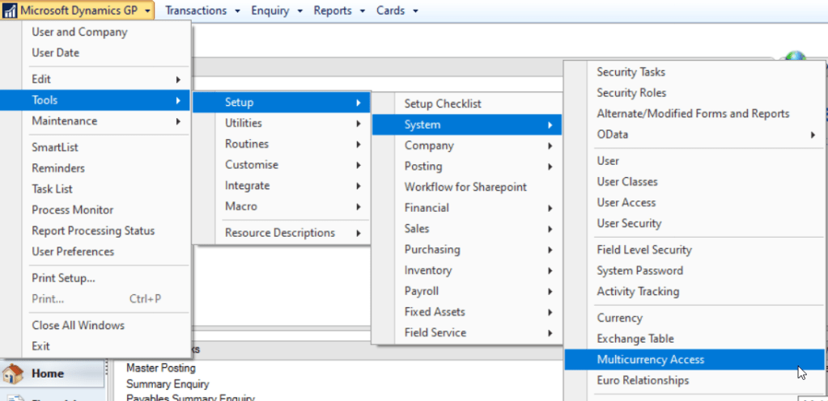Viewport: 828px width, 401px height.
Task: Open the Cards menu
Action: pyautogui.click(x=397, y=11)
